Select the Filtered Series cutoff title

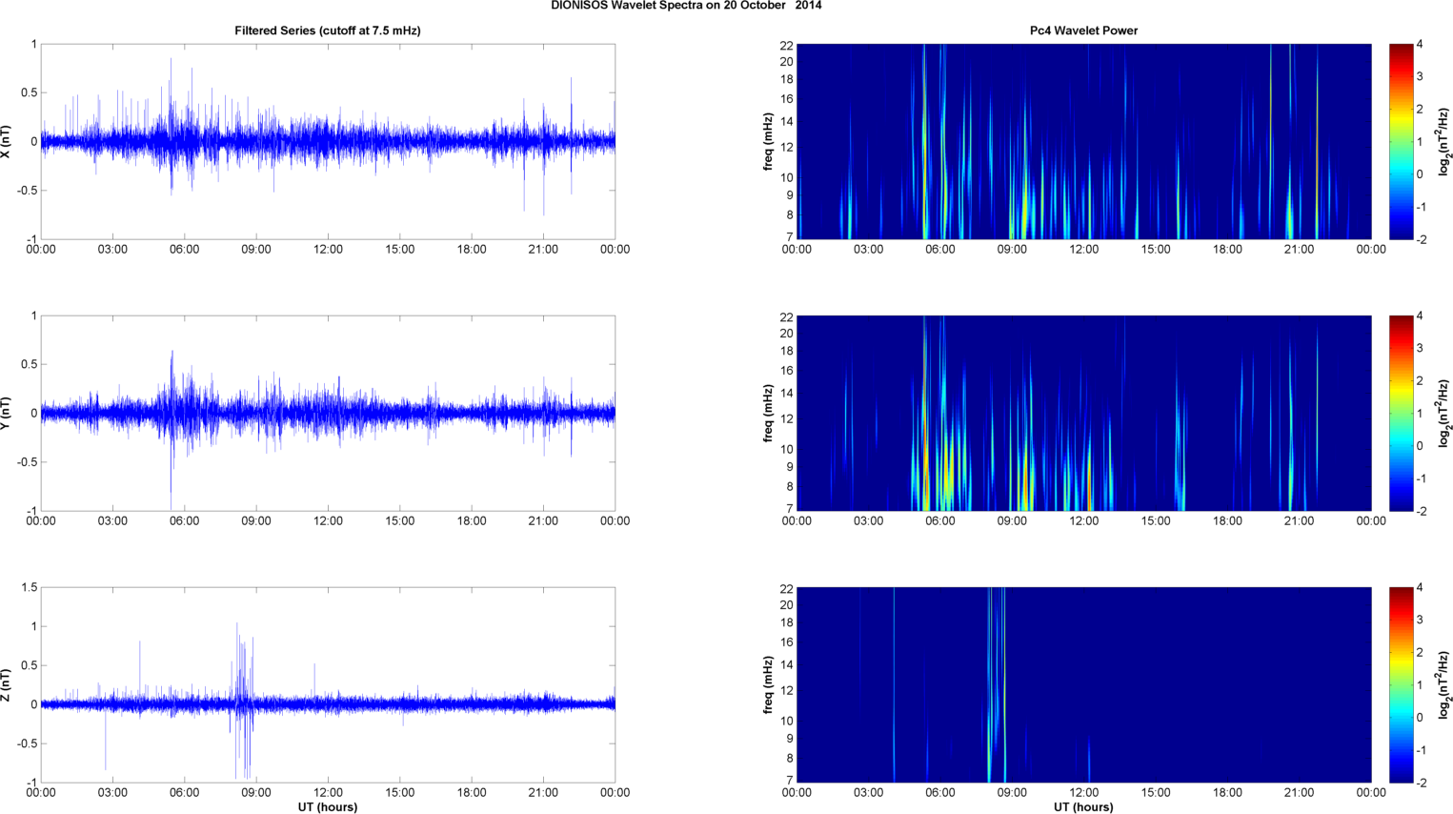328,31
